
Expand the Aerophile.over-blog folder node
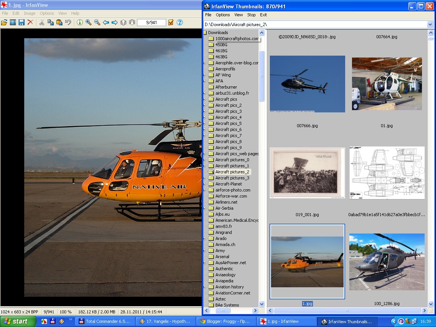pyautogui.click(x=205, y=63)
